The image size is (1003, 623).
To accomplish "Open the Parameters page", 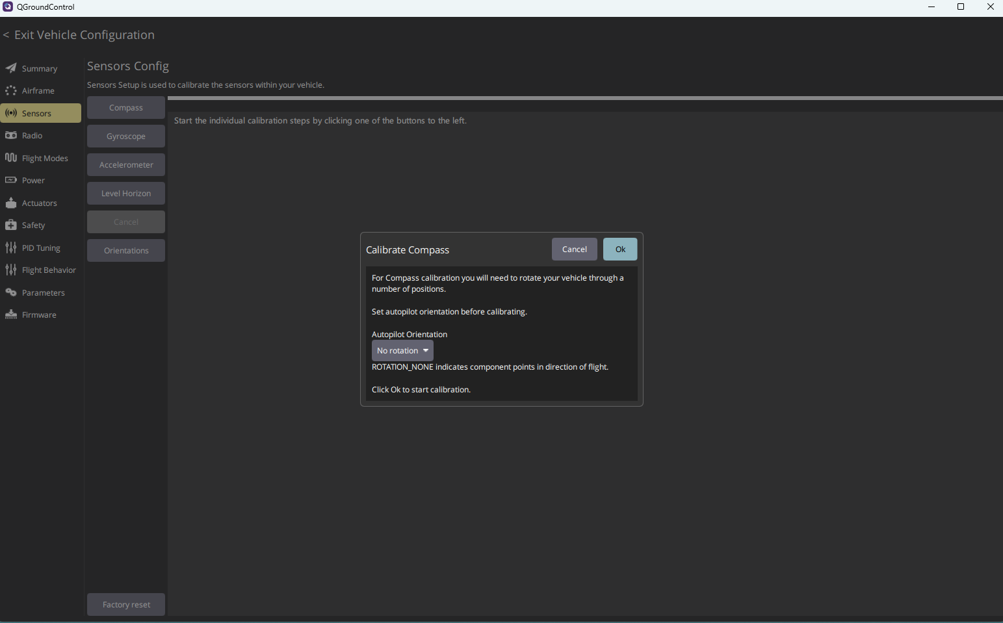I will [41, 292].
